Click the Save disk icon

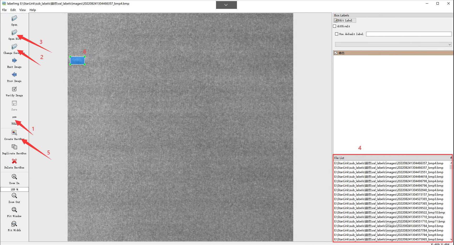[14, 103]
